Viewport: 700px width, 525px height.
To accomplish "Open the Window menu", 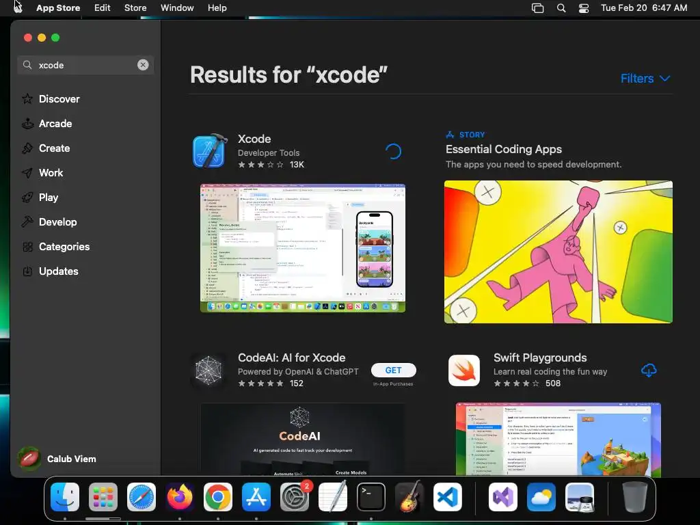I will point(177,8).
